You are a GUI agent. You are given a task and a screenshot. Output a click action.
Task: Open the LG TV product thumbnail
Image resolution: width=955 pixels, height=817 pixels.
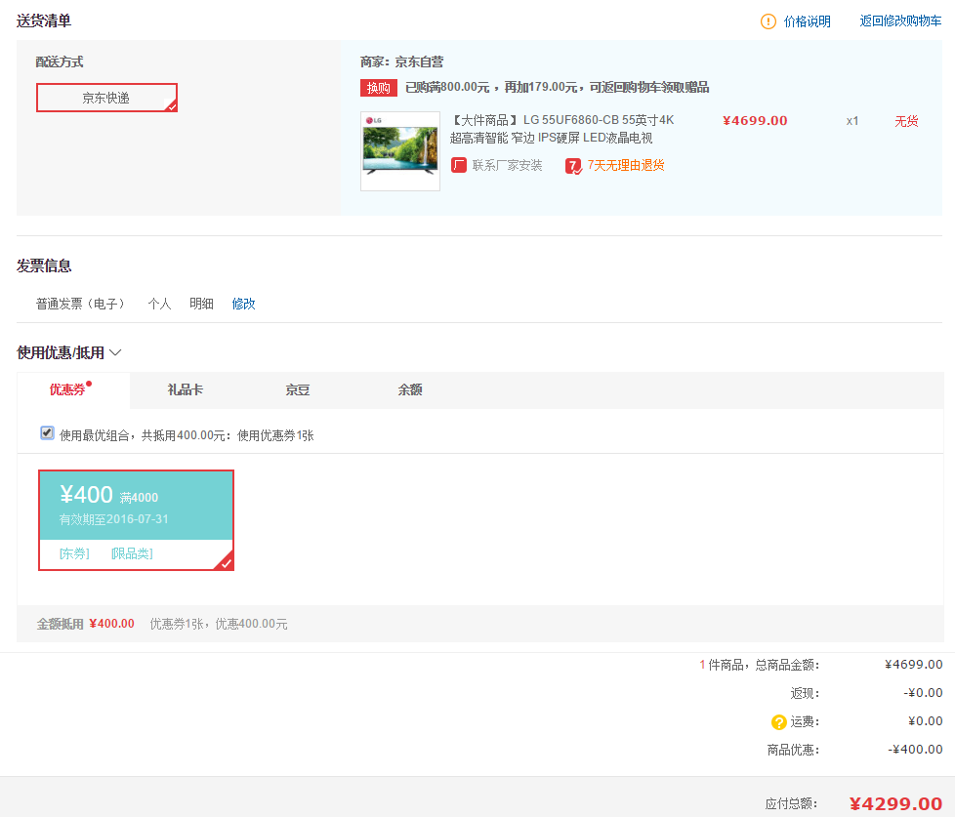pos(400,151)
